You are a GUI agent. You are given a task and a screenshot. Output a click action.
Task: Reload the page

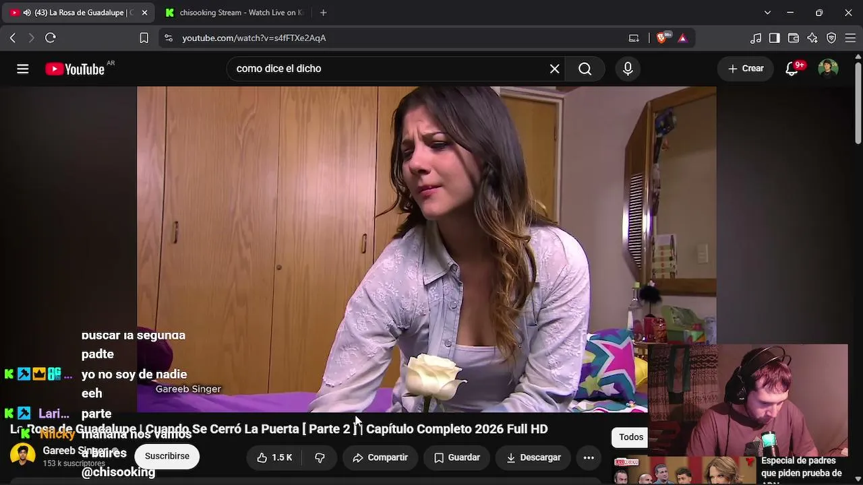point(51,38)
